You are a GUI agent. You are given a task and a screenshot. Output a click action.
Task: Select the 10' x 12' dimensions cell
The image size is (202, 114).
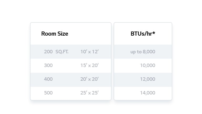[89, 52]
